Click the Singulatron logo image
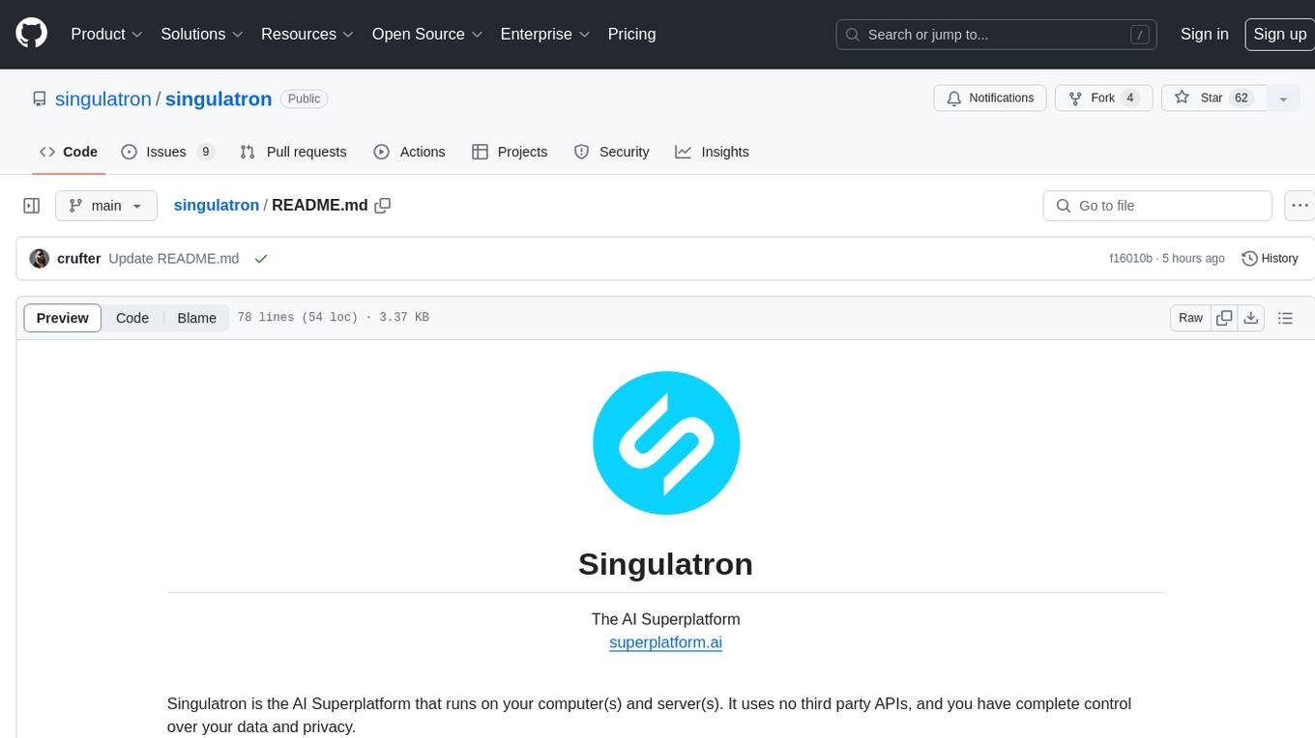1315x738 pixels. click(x=666, y=441)
